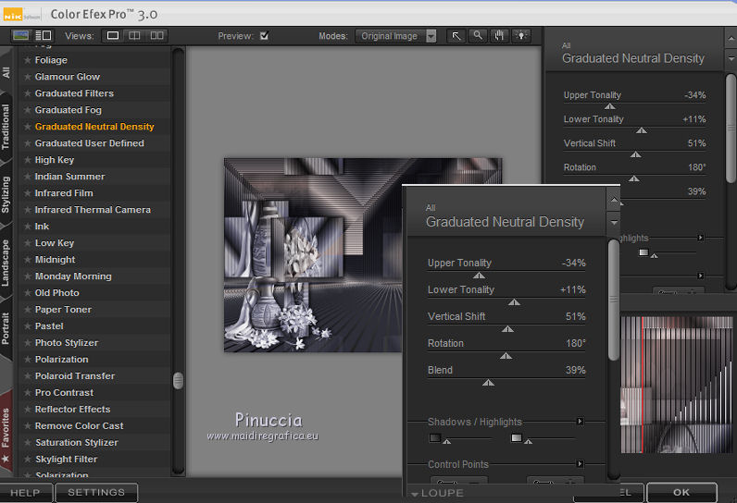Screen dimensions: 737x503
Task: Click the OK button
Action: click(x=681, y=492)
